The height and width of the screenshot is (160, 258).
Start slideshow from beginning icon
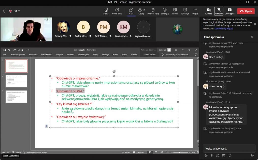(19, 50)
